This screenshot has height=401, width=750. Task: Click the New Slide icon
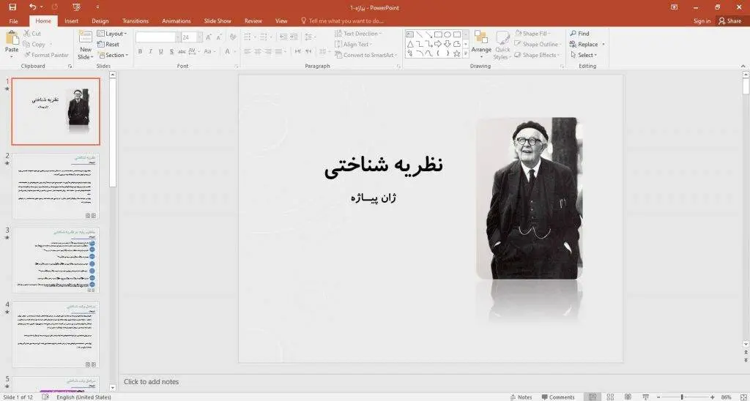[x=86, y=37]
